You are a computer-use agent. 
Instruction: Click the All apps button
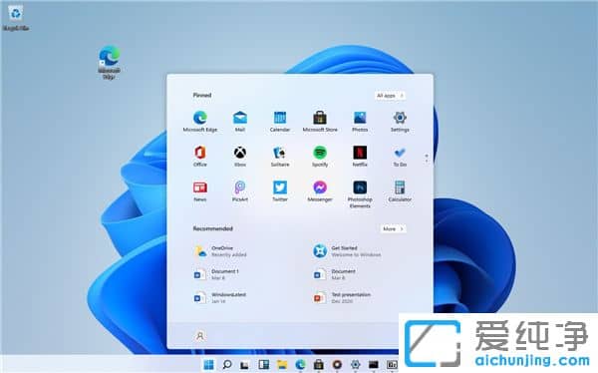[390, 96]
